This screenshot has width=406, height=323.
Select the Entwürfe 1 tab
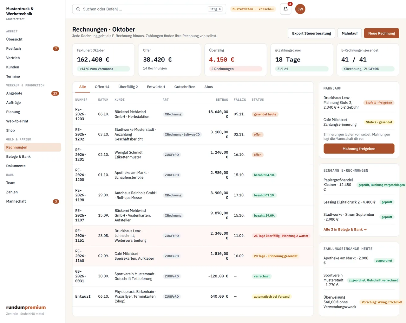[x=156, y=87]
